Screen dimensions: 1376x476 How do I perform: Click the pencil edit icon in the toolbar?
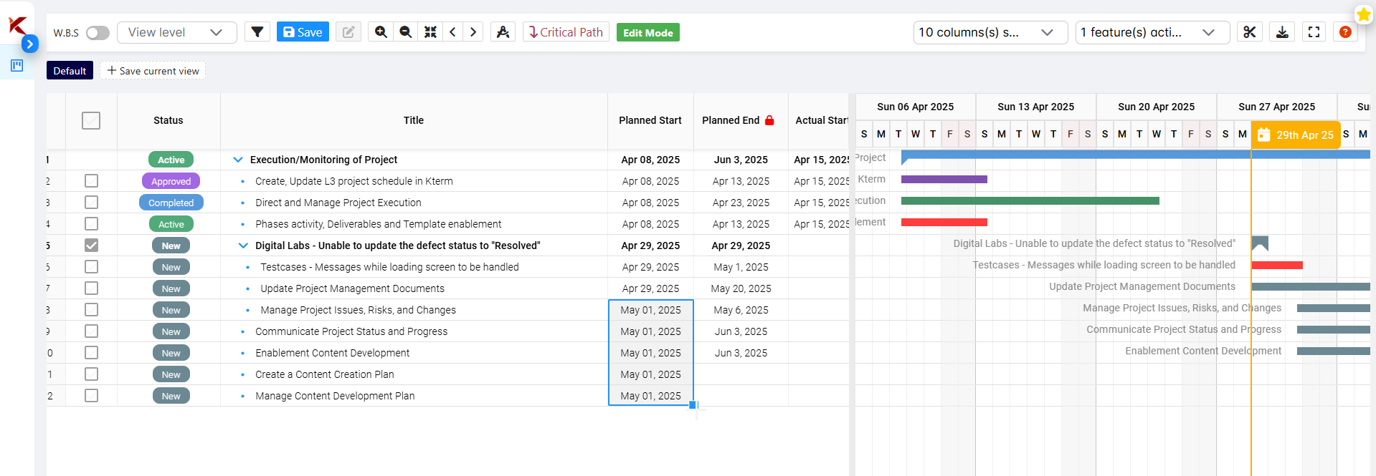348,32
